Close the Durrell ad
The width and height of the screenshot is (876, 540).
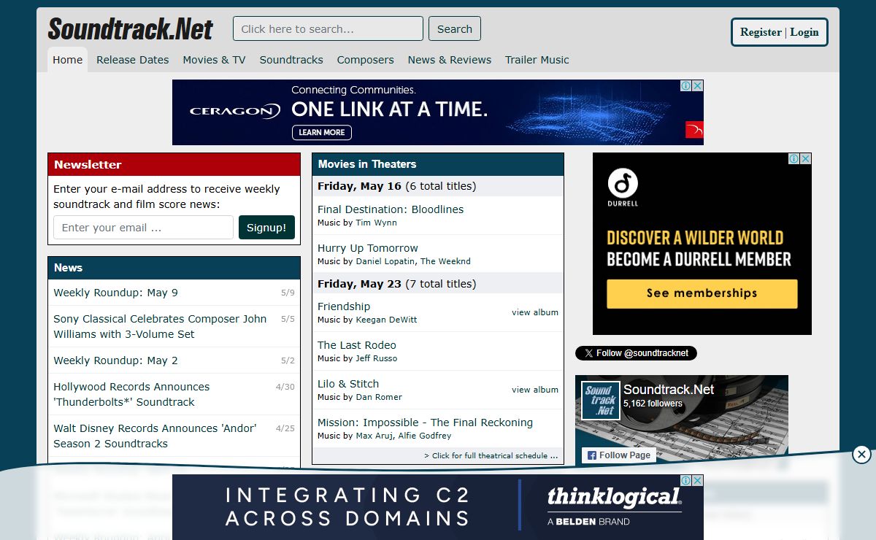(x=806, y=158)
